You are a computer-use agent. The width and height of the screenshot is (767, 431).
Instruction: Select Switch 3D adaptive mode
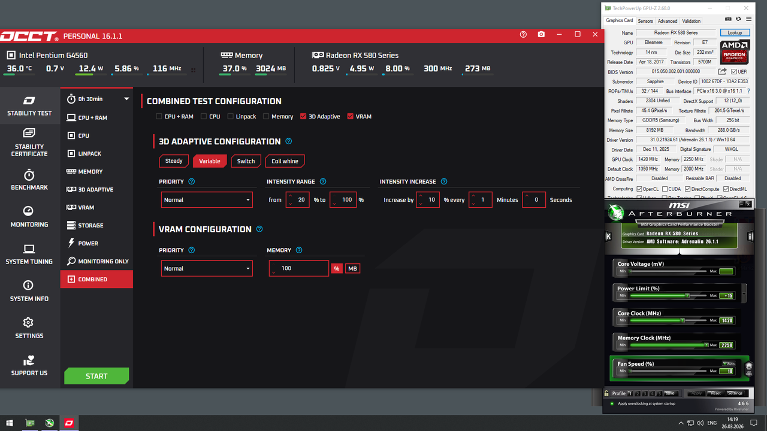coord(246,161)
